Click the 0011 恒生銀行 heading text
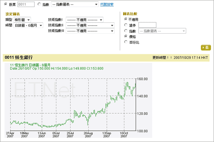214x142 pixels. (19, 58)
